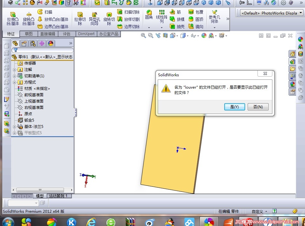Open the 圆角 fillet dropdown arrow
The width and height of the screenshot is (305, 226).
[x=149, y=28]
